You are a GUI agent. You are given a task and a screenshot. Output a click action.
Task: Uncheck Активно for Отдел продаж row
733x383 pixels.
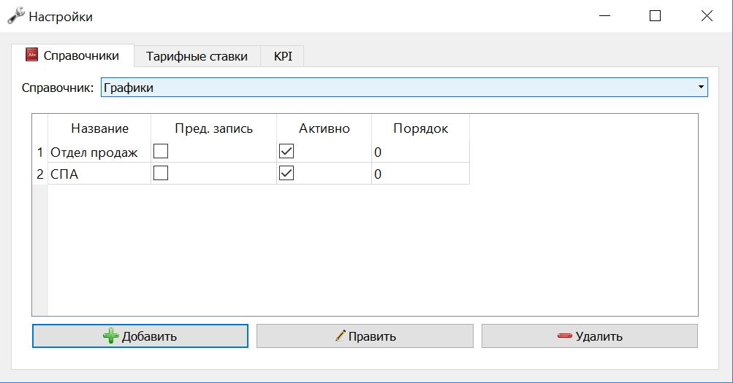tap(286, 151)
